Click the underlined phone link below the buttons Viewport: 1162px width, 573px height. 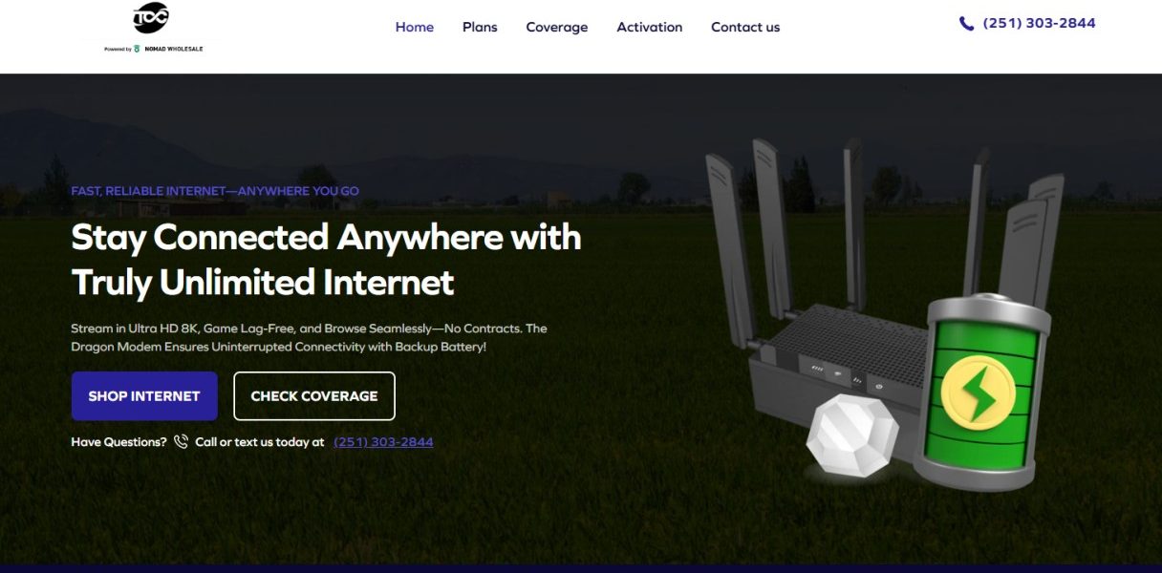[383, 442]
